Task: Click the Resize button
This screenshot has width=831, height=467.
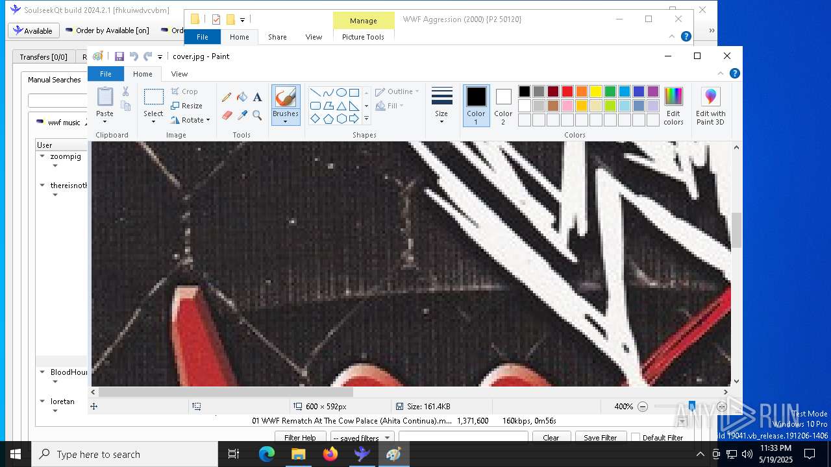Action: 186,106
